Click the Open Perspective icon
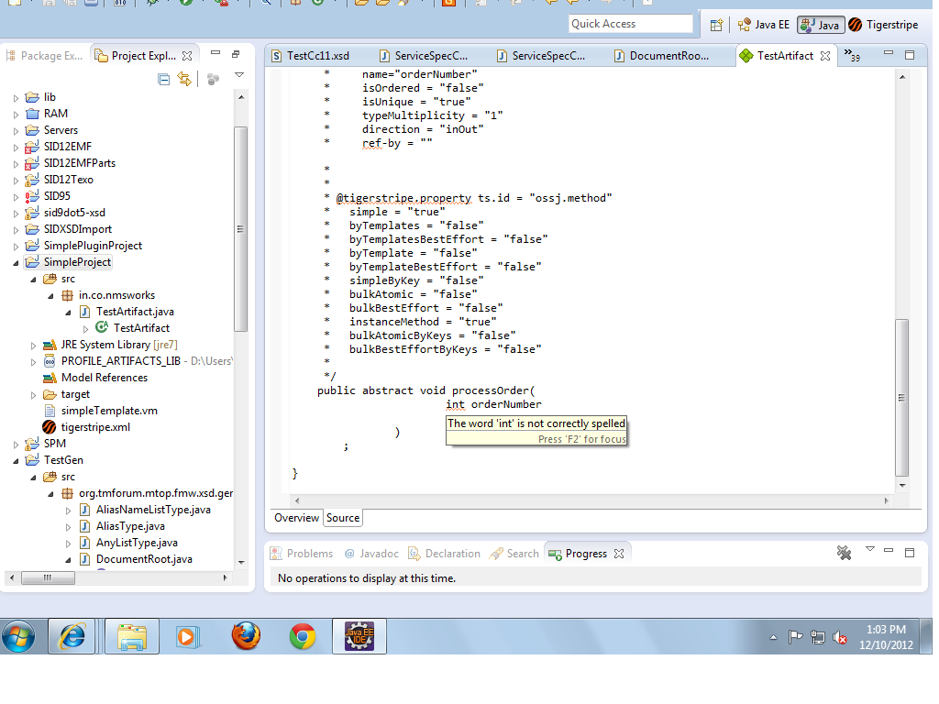Screen dimensions: 939x704 click(x=716, y=25)
